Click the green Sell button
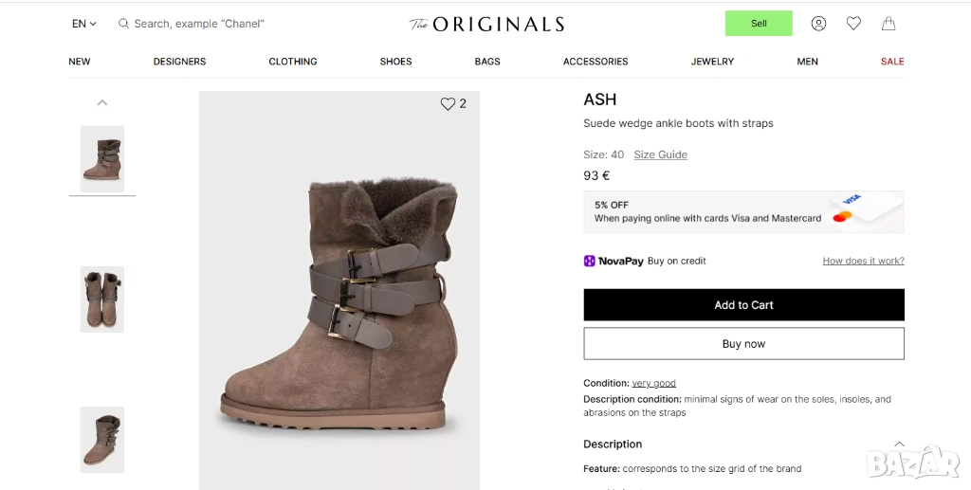 (759, 24)
